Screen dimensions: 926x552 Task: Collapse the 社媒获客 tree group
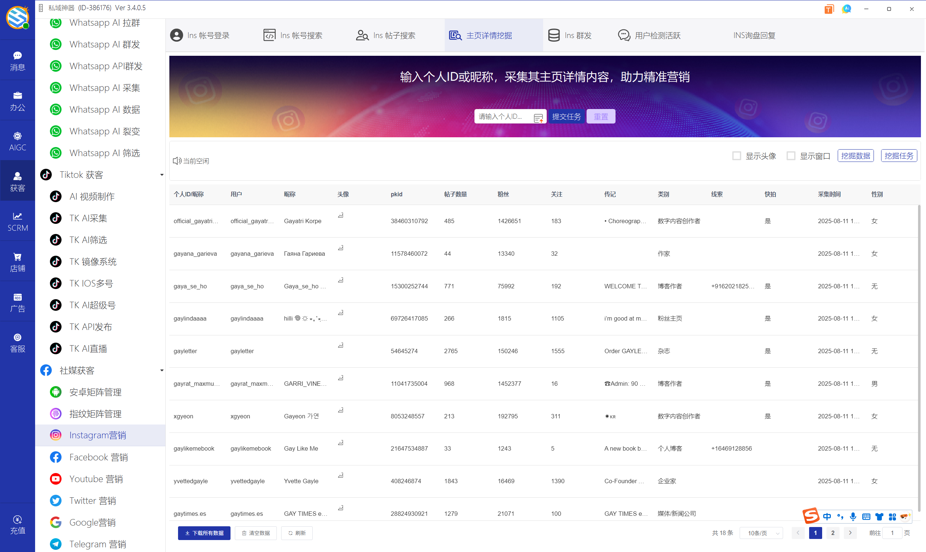162,371
